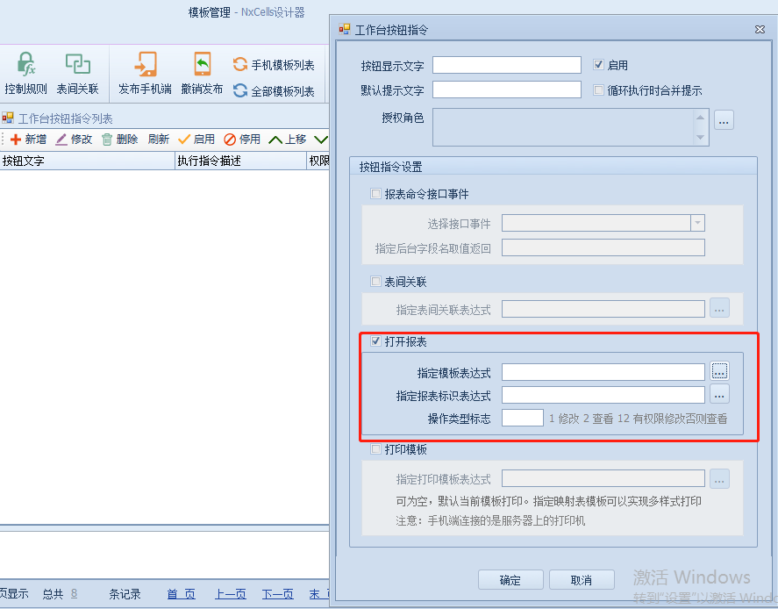The width and height of the screenshot is (778, 609).
Task: Enable 循环执行时合并提示 checkbox
Action: 599,90
